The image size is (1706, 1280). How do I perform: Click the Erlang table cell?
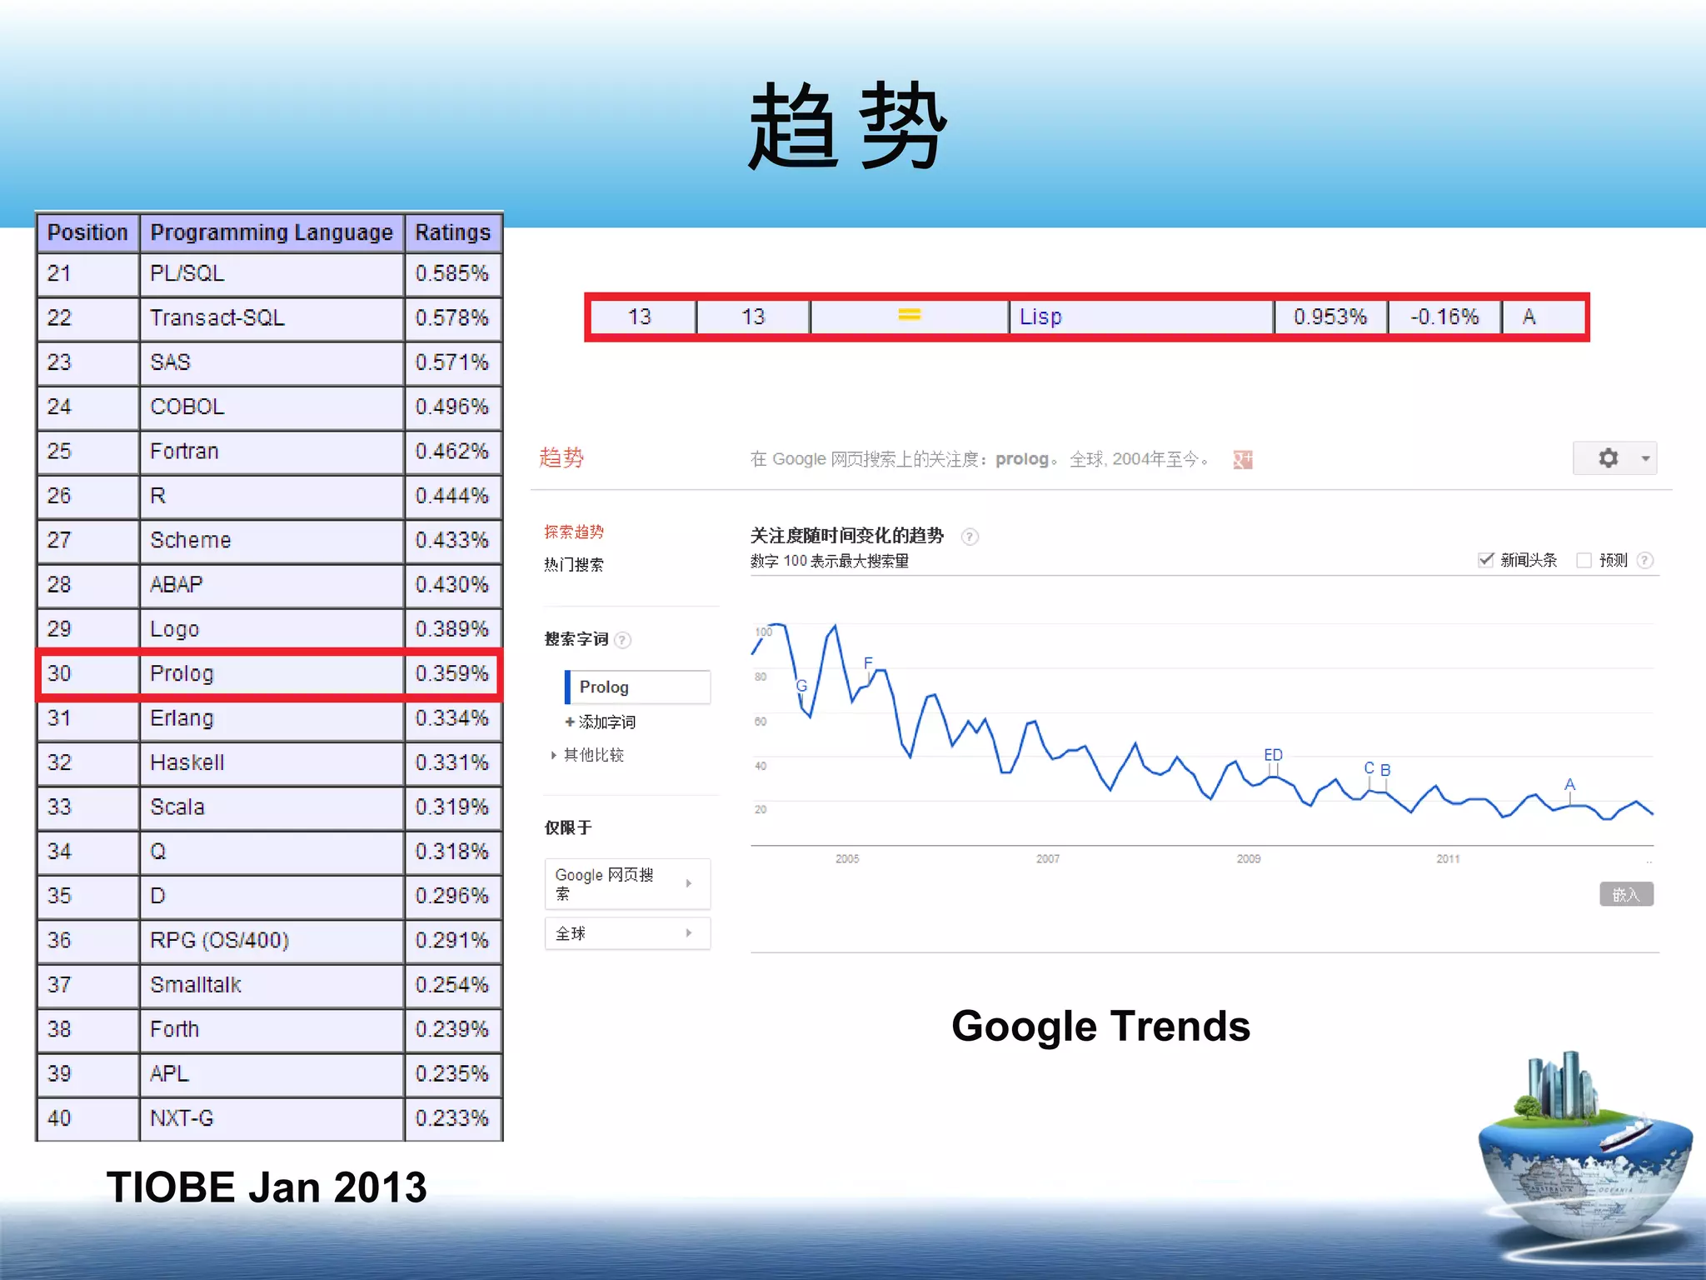(272, 718)
